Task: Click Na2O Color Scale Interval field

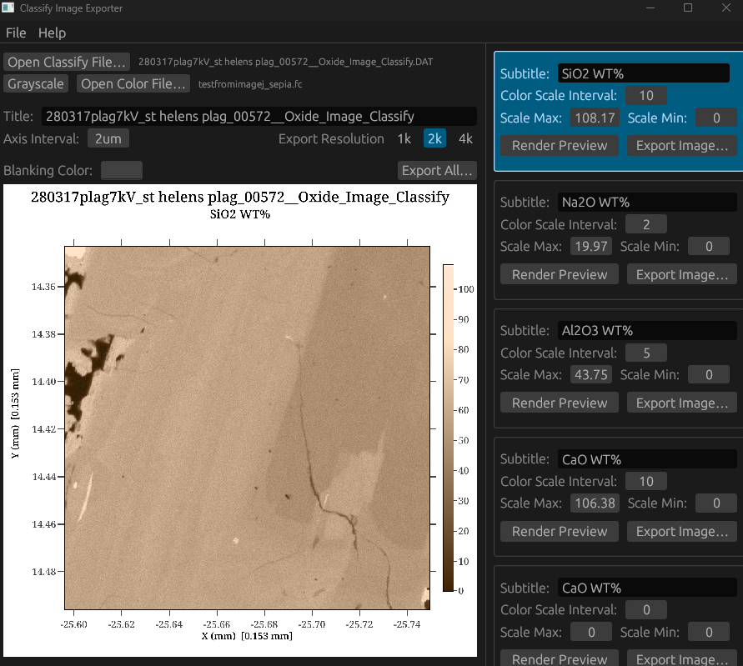Action: (645, 224)
